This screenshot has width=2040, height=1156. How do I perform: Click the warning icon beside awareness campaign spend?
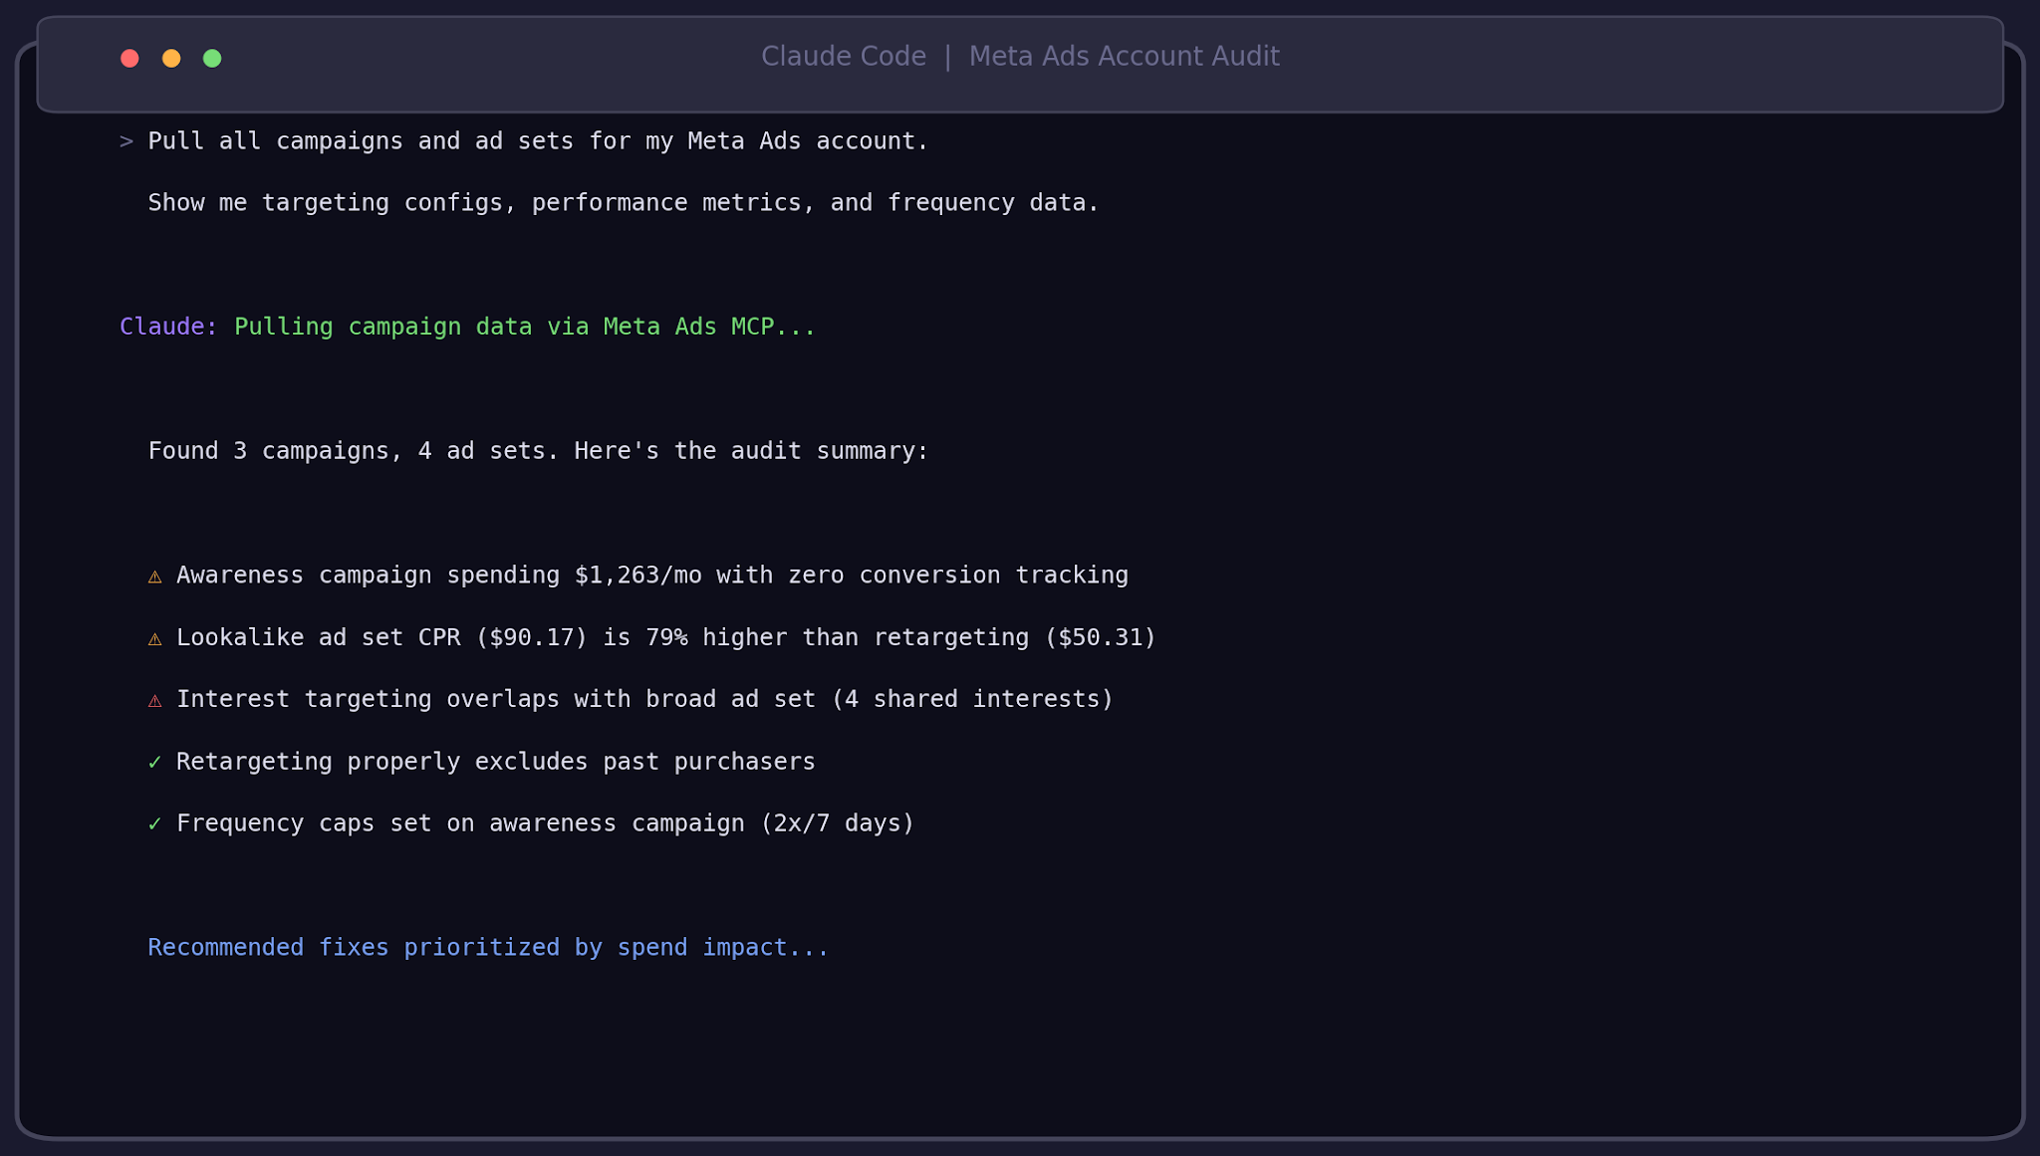click(155, 576)
